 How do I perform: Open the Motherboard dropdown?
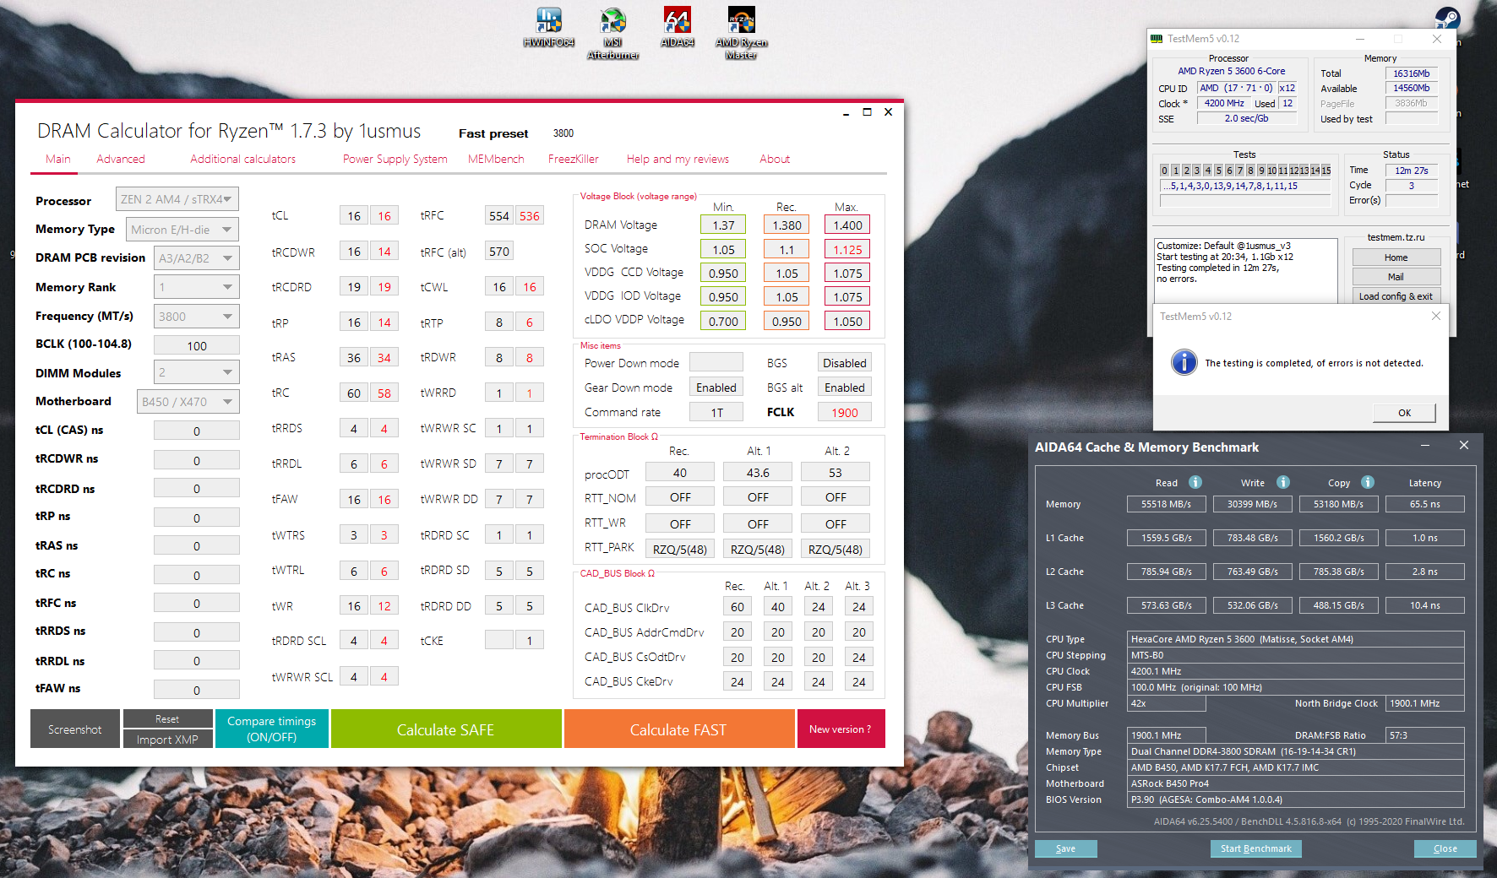(x=188, y=402)
